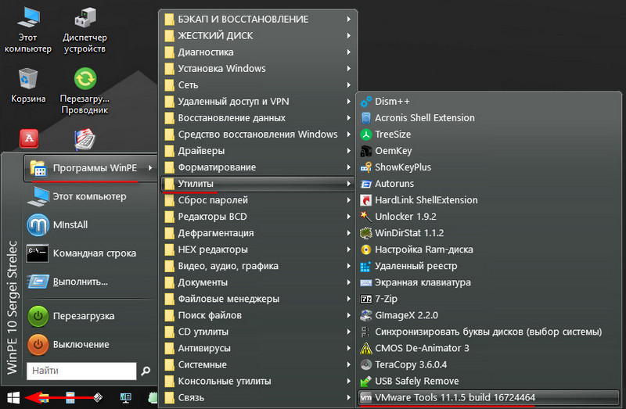626x409 pixels.
Task: Open Антивирусы menu folder
Action: click(258, 348)
